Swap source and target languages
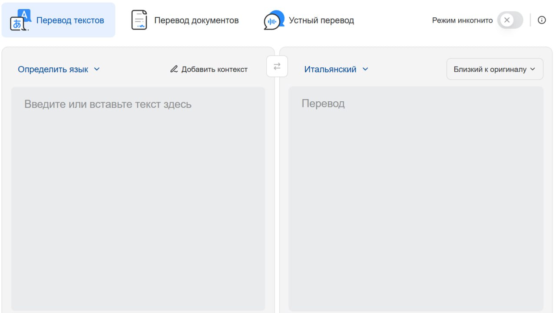The height and width of the screenshot is (313, 556). point(277,67)
